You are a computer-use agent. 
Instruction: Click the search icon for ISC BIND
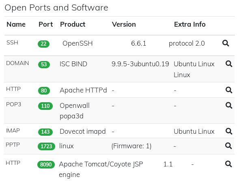229,64
